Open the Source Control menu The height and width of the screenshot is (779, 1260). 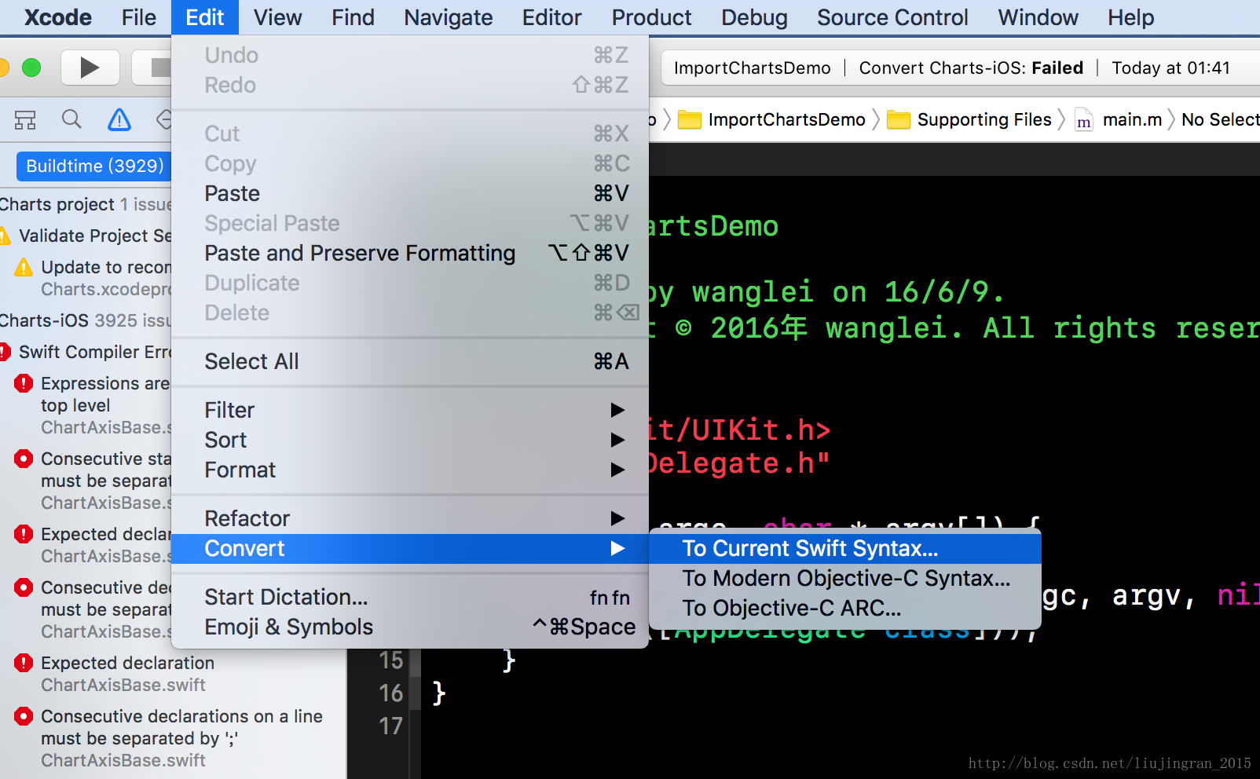coord(892,17)
